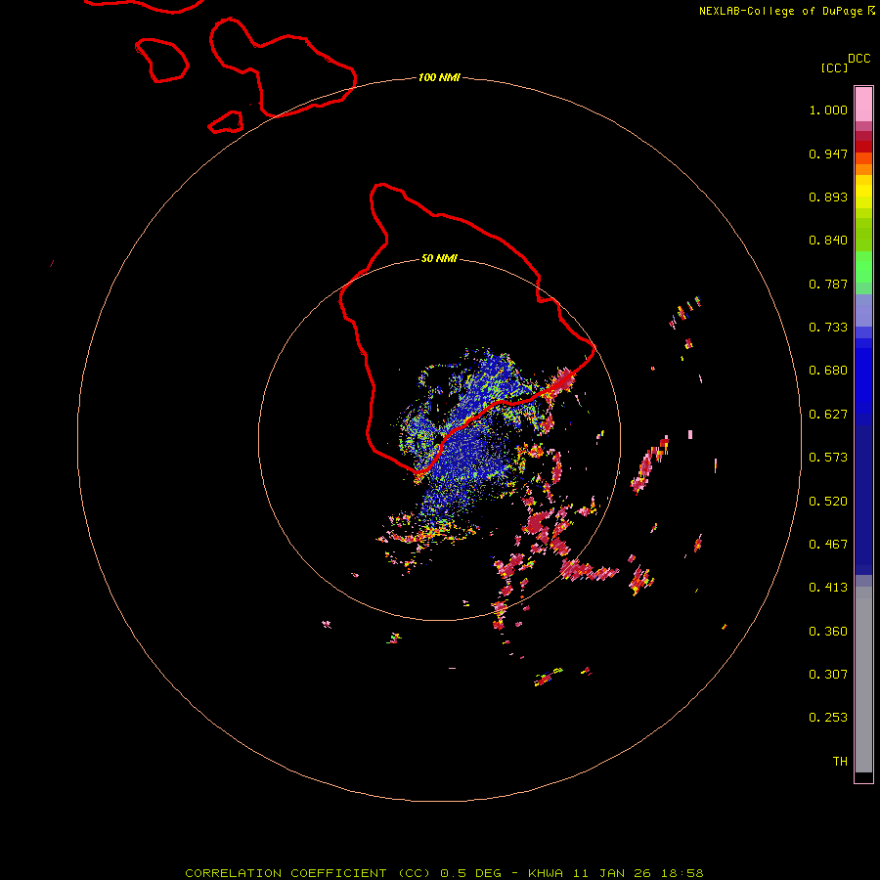Click the DCC legend title

coord(858,59)
